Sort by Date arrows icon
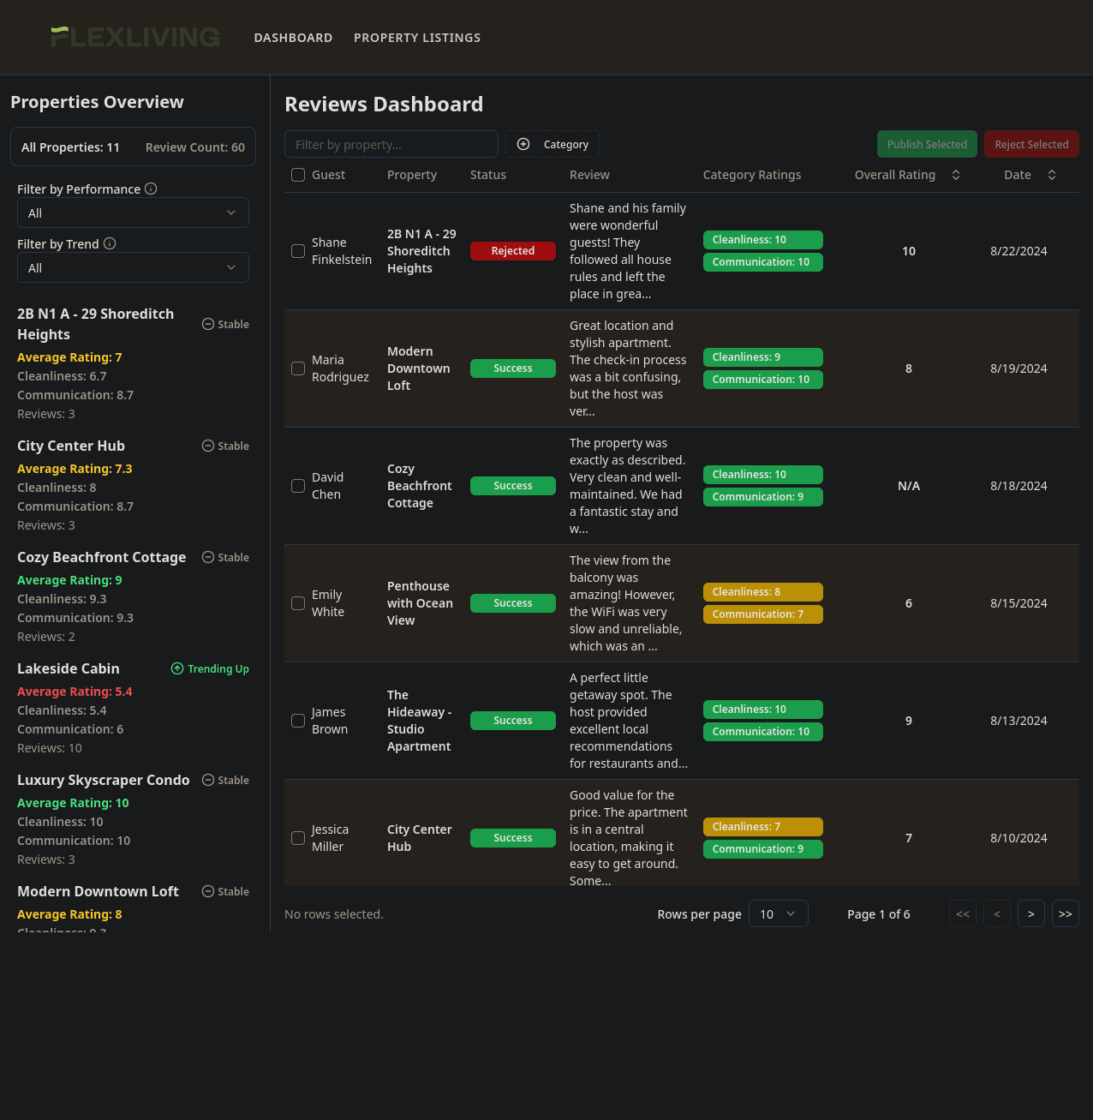Image resolution: width=1093 pixels, height=1120 pixels. point(1052,175)
